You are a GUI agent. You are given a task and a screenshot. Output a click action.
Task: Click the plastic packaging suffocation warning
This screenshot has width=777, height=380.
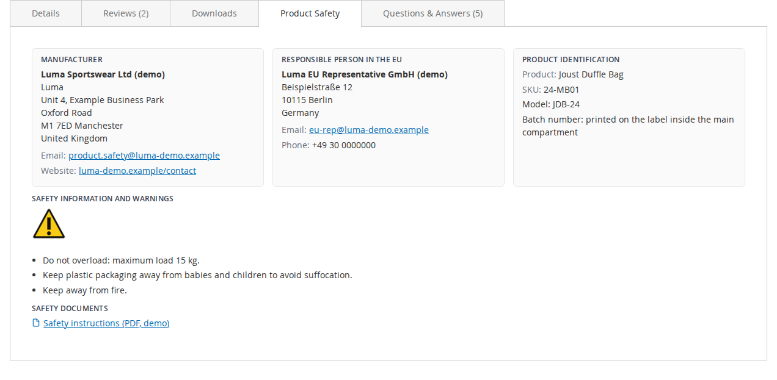(x=197, y=275)
